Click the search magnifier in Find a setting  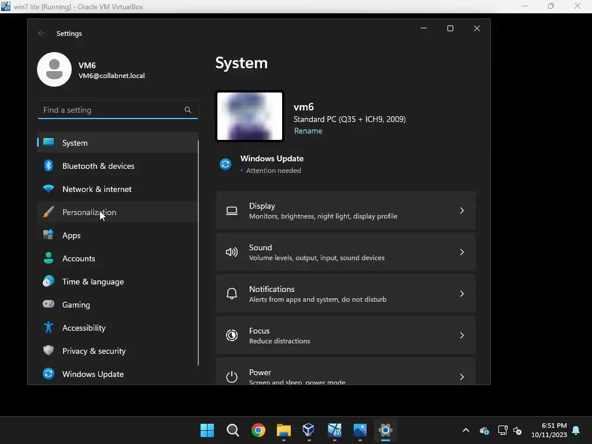coord(188,110)
